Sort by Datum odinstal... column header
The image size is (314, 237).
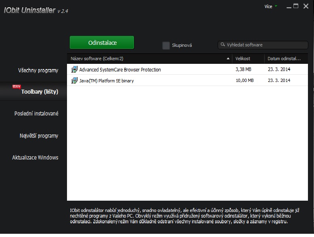click(286, 59)
